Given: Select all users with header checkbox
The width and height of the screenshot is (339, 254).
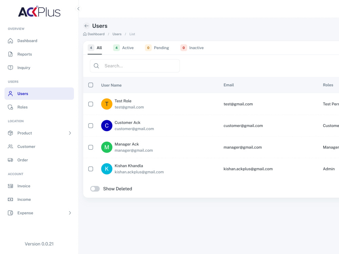Looking at the screenshot, I should click(91, 85).
